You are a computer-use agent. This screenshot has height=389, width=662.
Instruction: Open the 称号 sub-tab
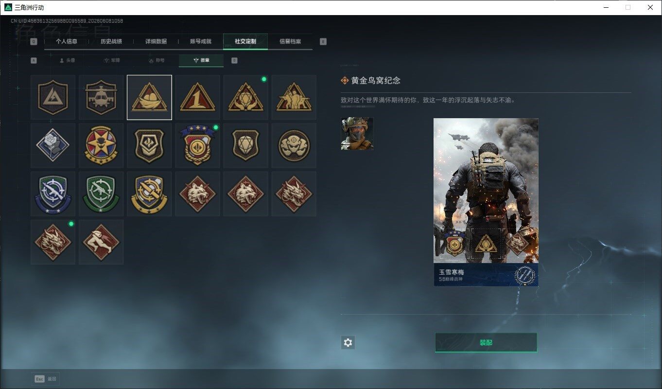(x=157, y=61)
